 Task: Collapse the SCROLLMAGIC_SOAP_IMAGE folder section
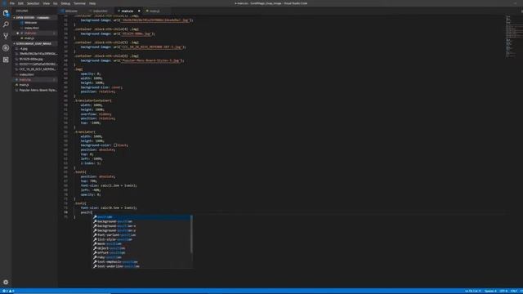point(34,43)
